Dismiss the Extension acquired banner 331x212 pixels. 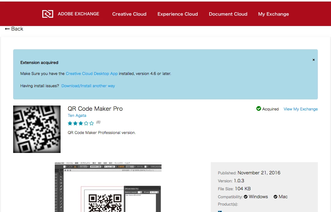314,60
